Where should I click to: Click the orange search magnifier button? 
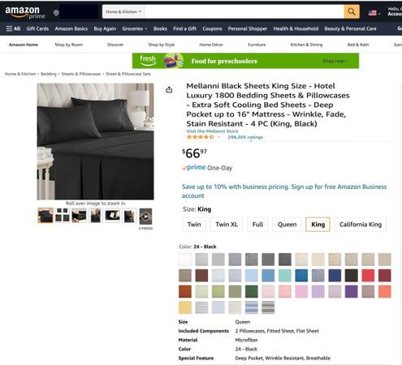[x=352, y=11]
